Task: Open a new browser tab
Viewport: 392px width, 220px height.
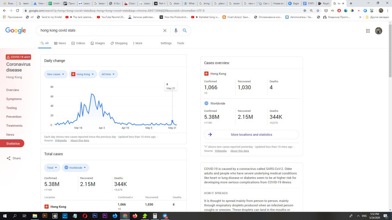Action: coord(351,3)
